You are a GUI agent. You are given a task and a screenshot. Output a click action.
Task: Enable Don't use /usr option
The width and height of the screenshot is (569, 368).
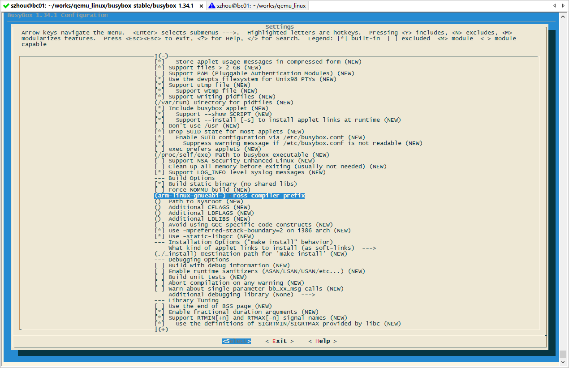(197, 126)
